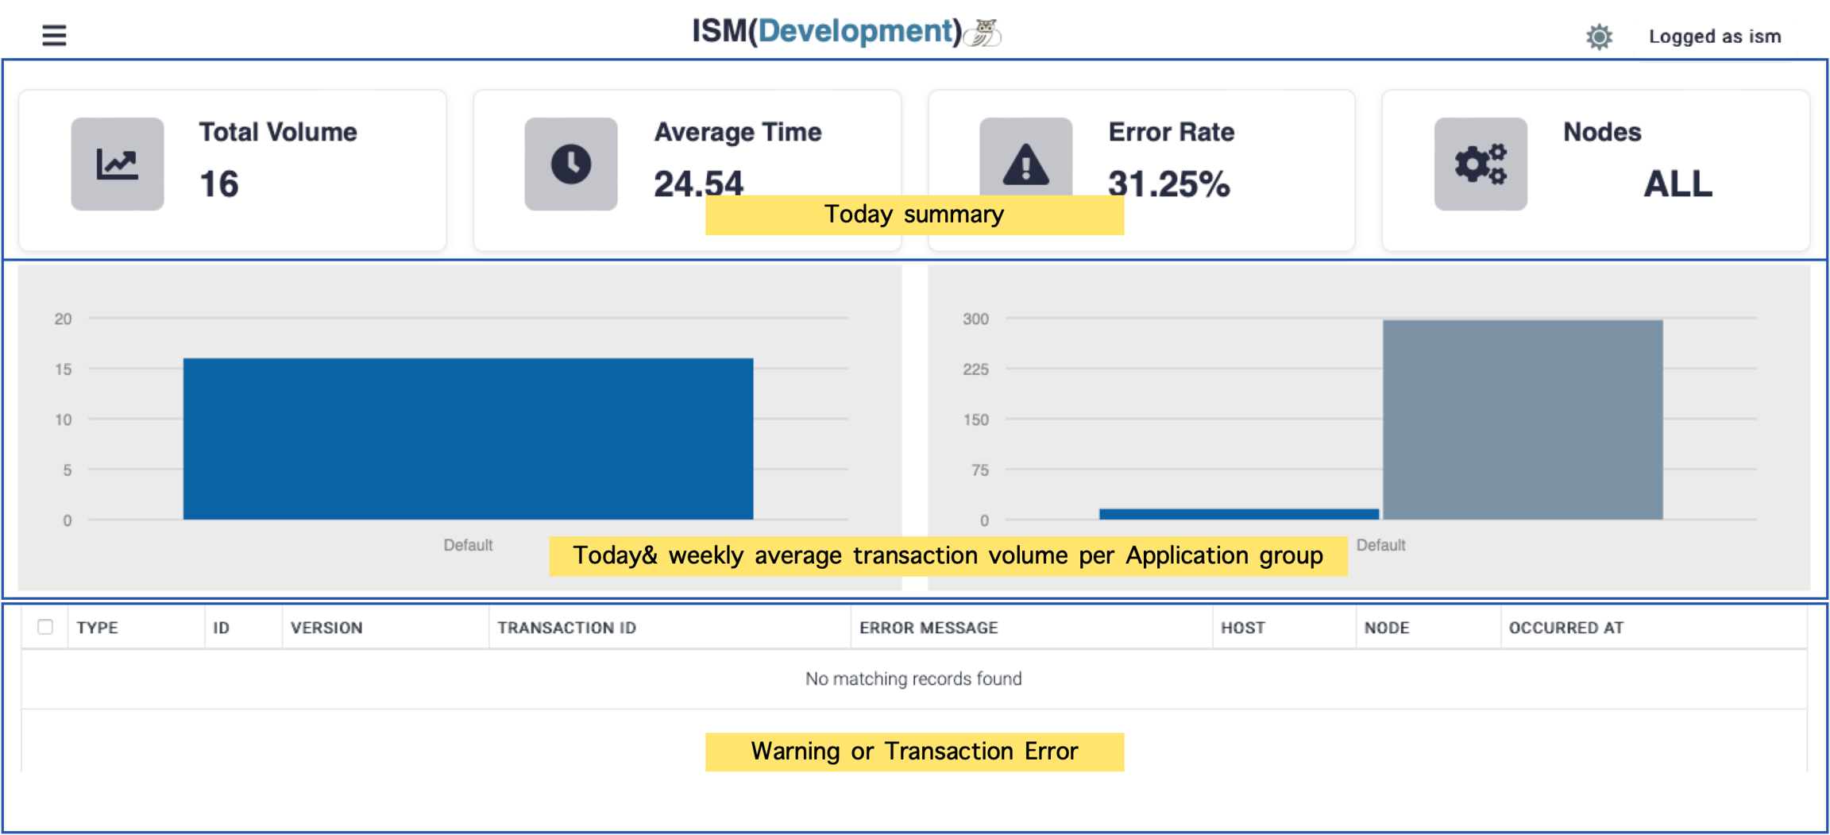
Task: Click the Error Rate warning triangle icon
Action: coord(1025,164)
